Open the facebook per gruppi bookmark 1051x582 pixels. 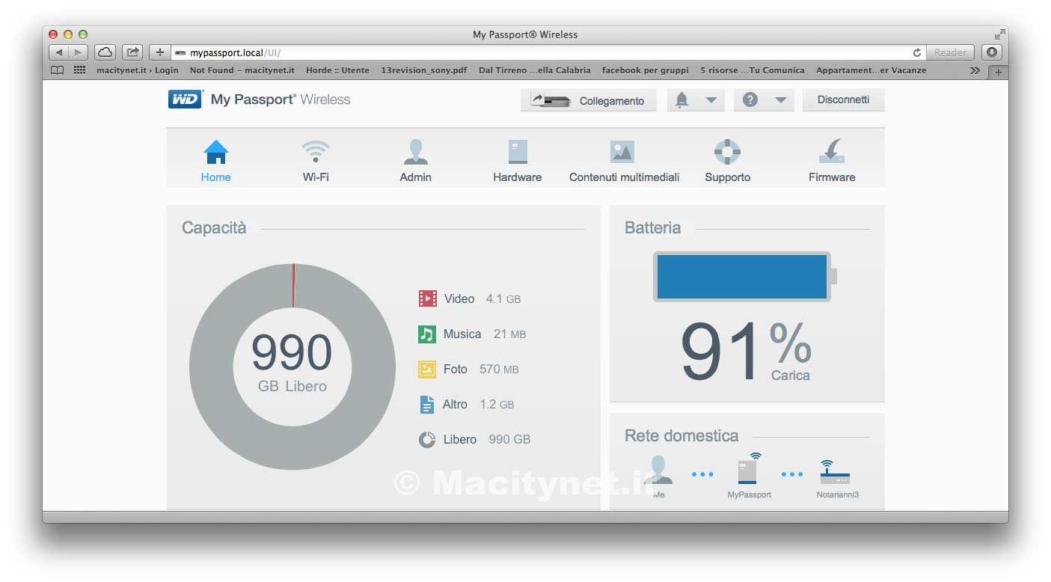tap(646, 70)
